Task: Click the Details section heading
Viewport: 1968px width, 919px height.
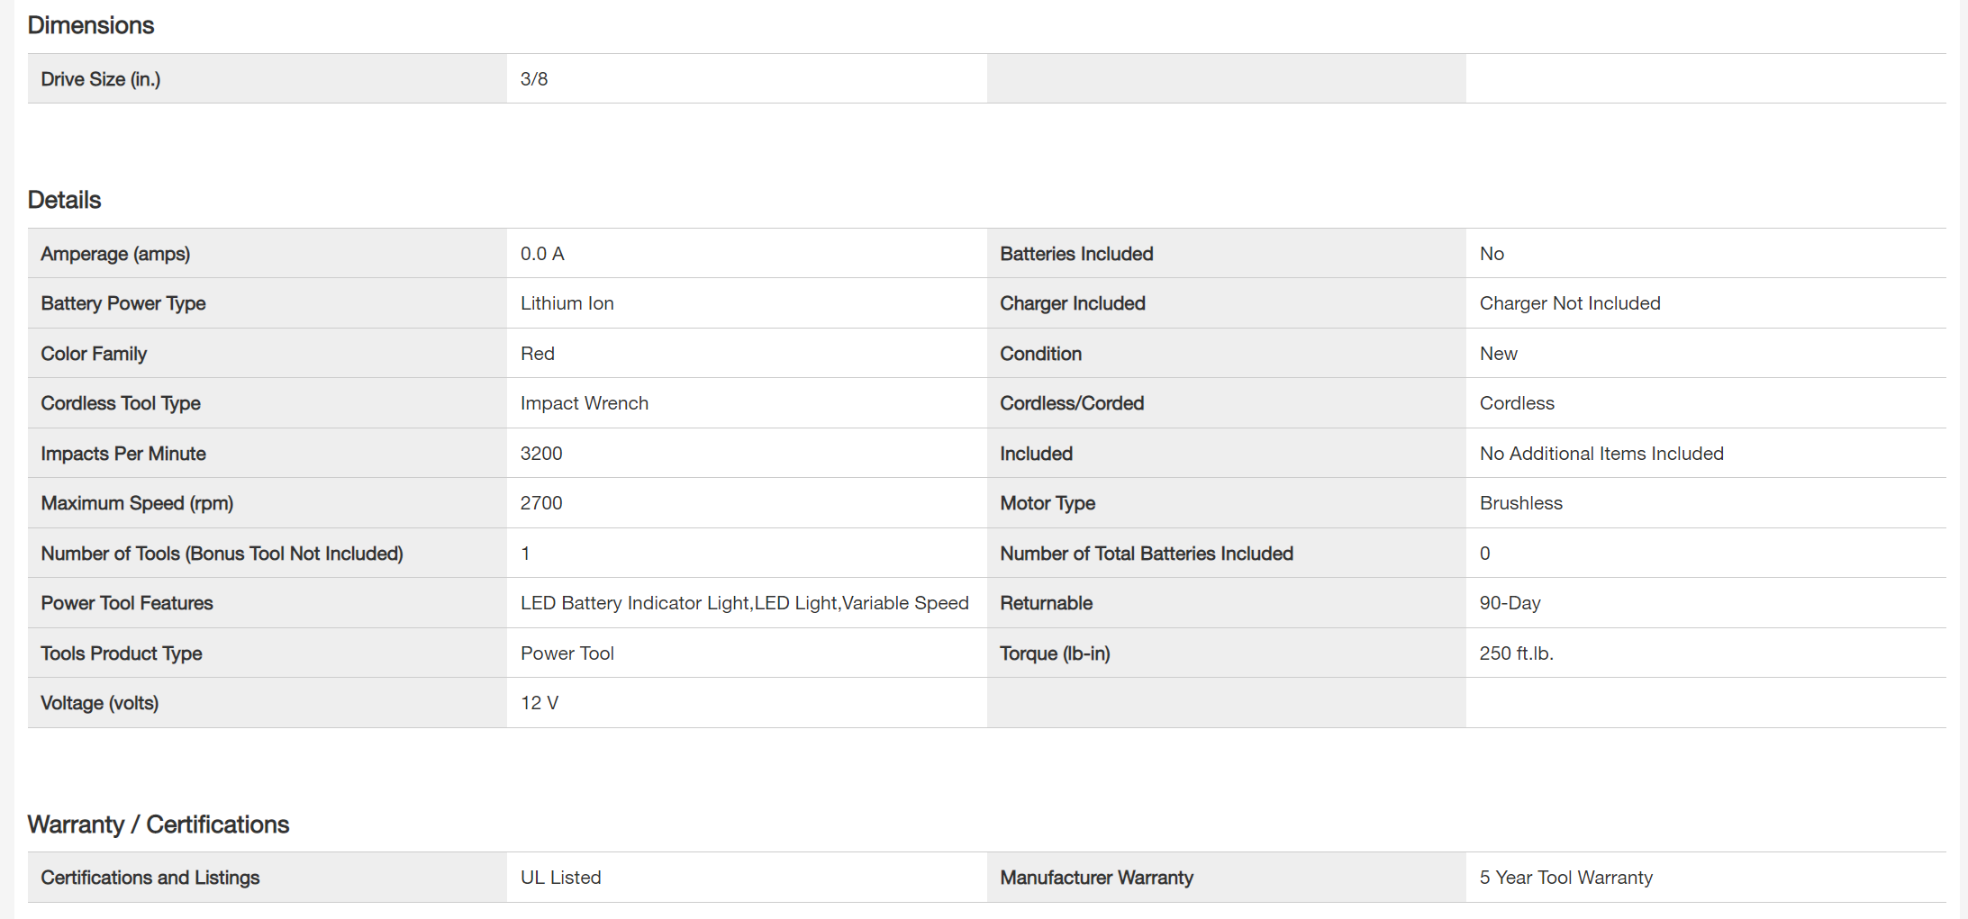Action: click(64, 200)
